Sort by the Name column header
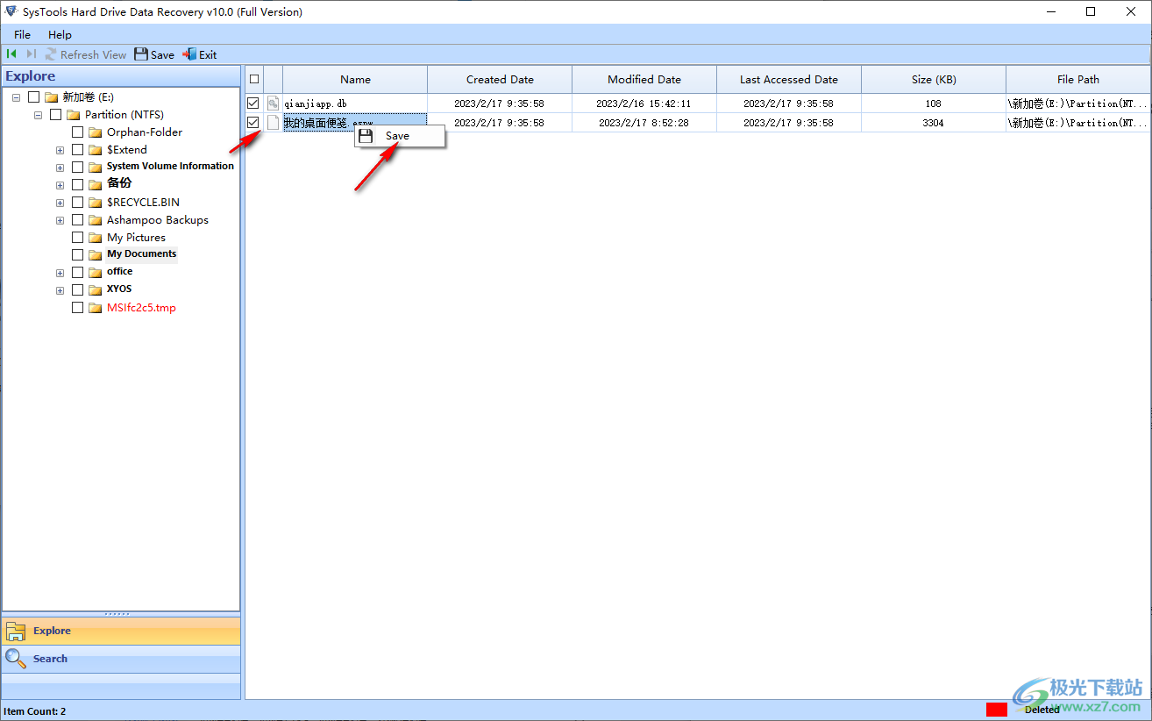This screenshot has width=1152, height=721. click(x=355, y=79)
